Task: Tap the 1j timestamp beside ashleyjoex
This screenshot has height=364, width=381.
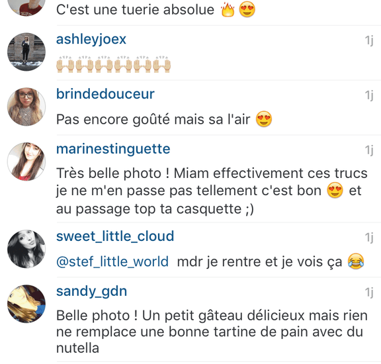Action: click(x=369, y=40)
